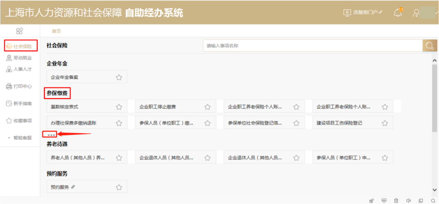Click the heartbeat health-check icon in status bar
Screen dimensions: 439x204
click(384, 200)
